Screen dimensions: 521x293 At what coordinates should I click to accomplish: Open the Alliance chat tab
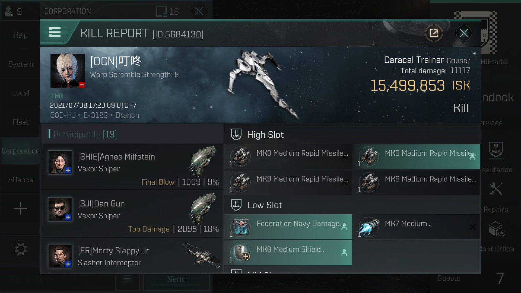[x=21, y=180]
